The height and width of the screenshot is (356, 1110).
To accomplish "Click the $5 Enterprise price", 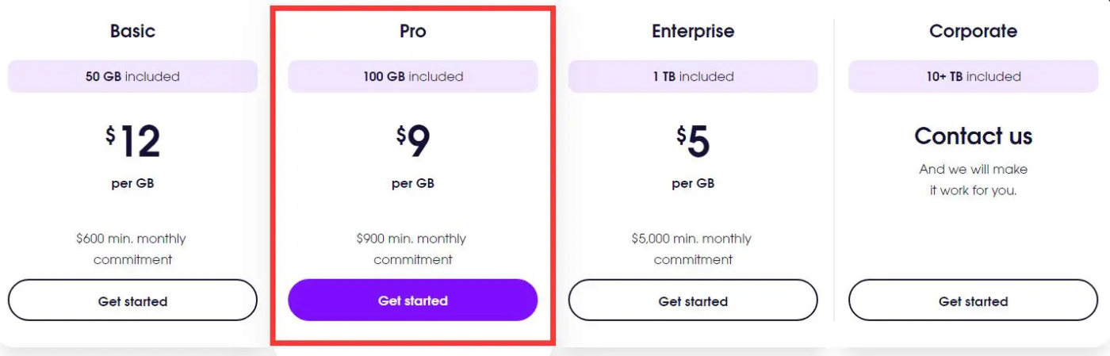I will coord(693,142).
